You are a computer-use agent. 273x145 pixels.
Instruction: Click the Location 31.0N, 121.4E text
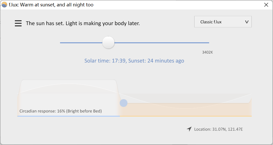tap(219, 129)
